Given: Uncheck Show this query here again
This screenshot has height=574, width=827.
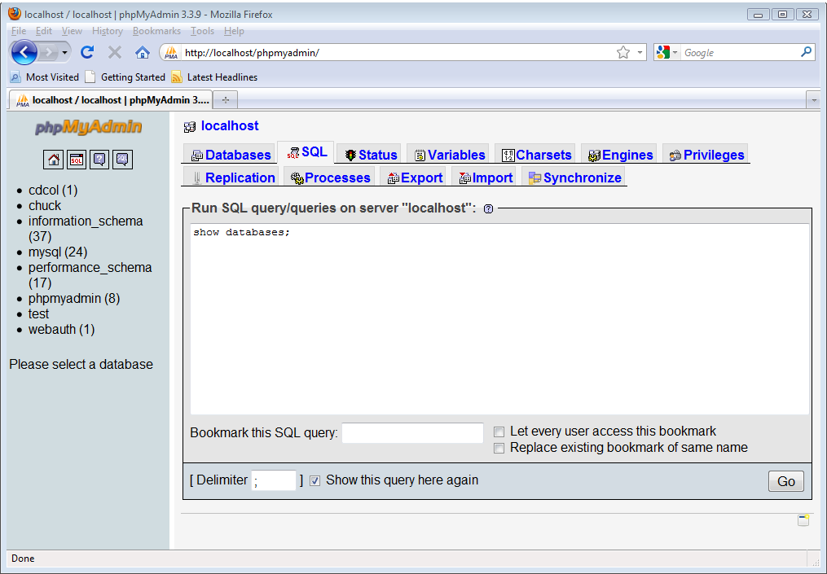Looking at the screenshot, I should click(315, 480).
